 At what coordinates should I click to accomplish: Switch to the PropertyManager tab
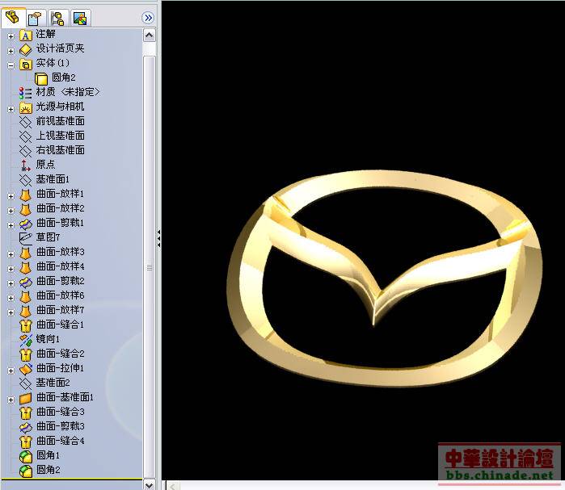(36, 18)
